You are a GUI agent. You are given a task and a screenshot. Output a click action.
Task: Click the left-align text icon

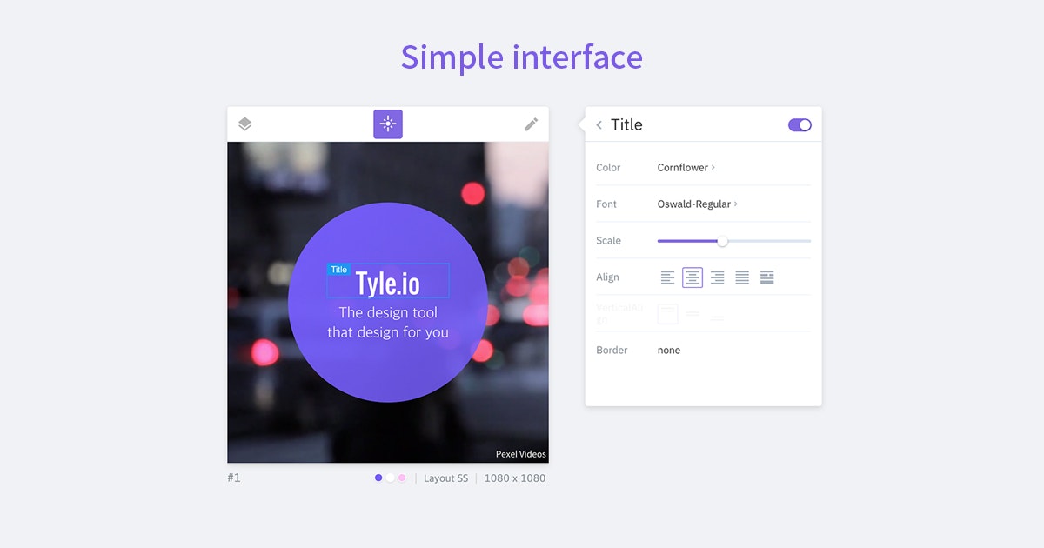pos(667,277)
